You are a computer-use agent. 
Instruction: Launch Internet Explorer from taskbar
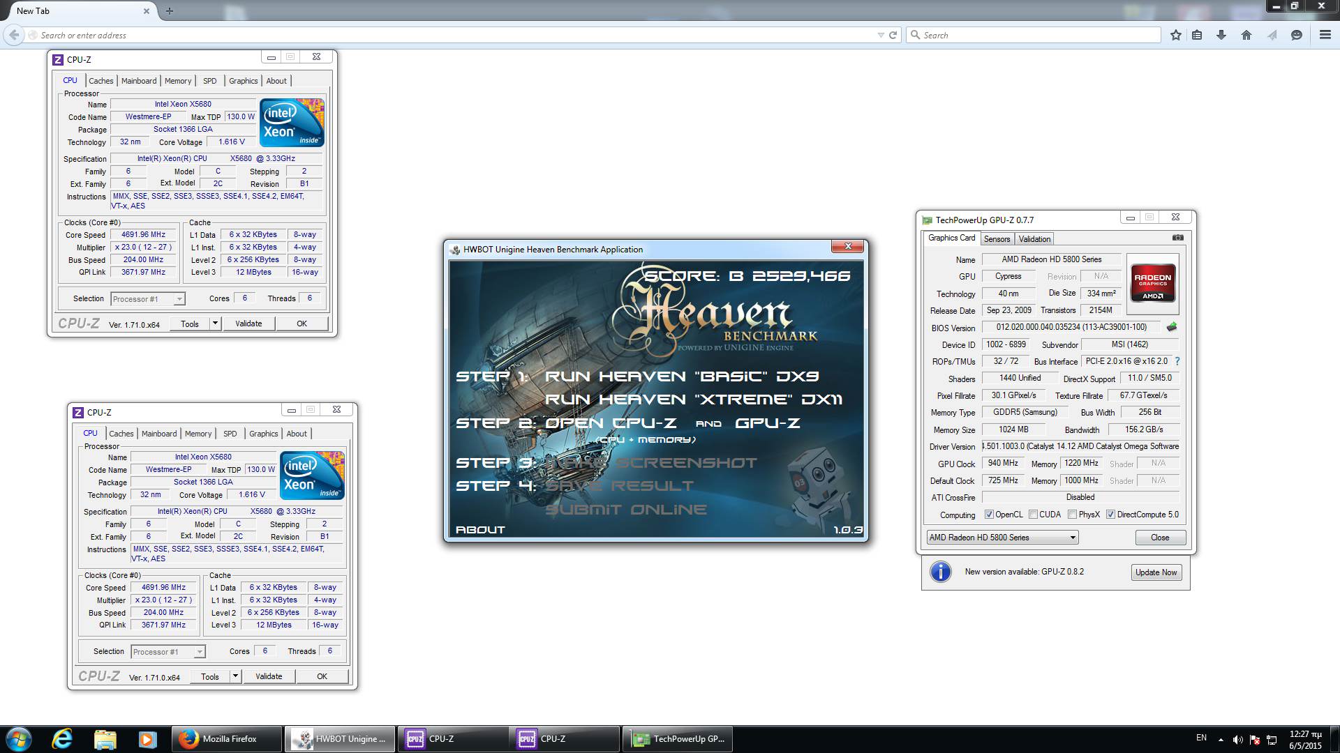click(62, 739)
